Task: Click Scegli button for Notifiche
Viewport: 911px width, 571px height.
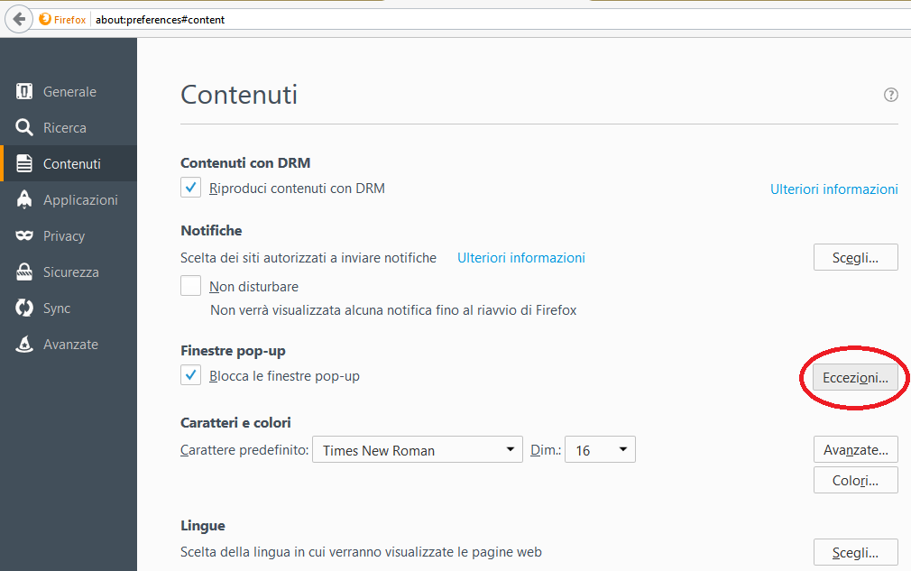Action: point(856,257)
